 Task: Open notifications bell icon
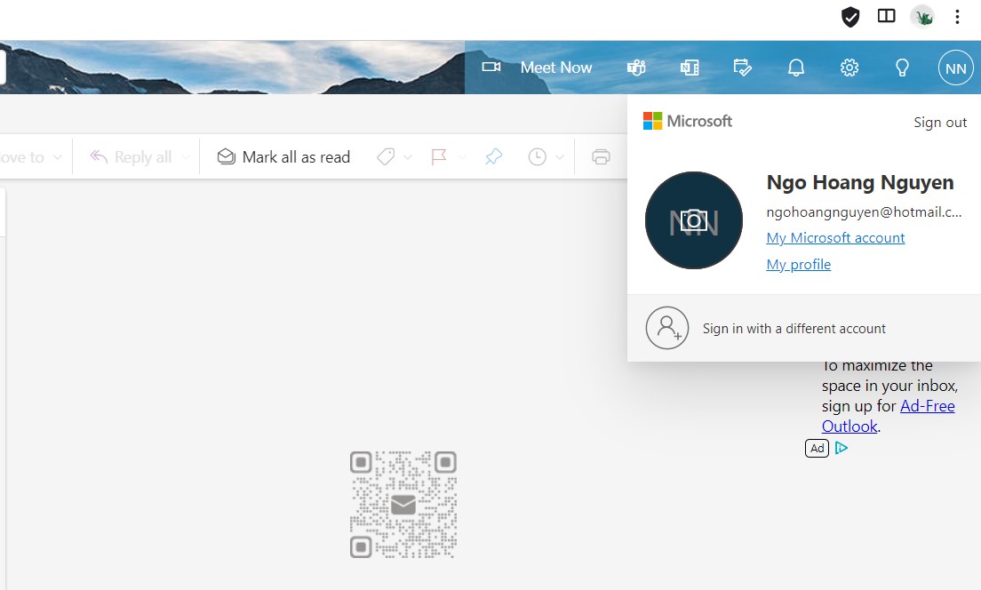point(796,68)
